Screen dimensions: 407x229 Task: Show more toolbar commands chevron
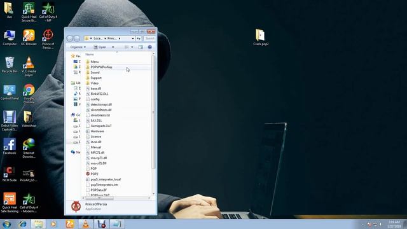tap(113, 47)
